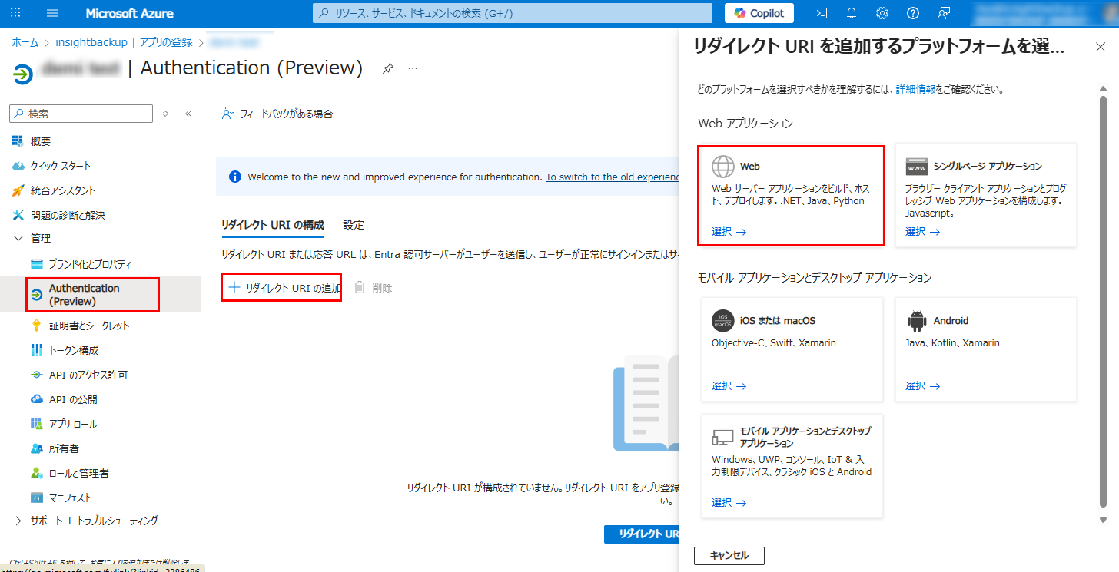The width and height of the screenshot is (1119, 572).
Task: Focus the sidebar 検索 field
Action: tap(81, 113)
